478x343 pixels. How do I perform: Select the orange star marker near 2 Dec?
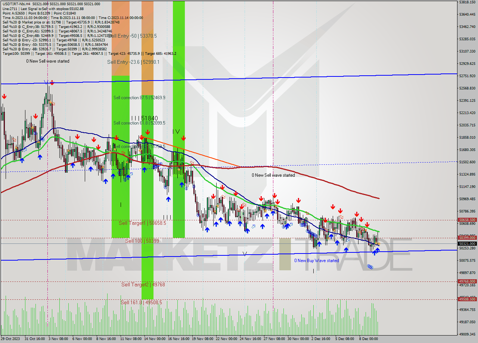pyautogui.click(x=329, y=238)
